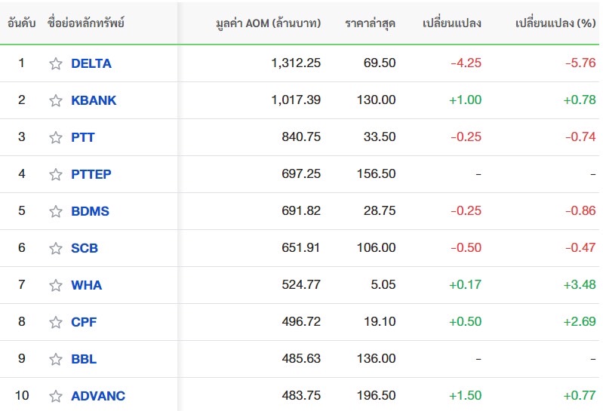603x411 pixels.
Task: Toggle favorite star for KBANK
Action: coord(56,100)
